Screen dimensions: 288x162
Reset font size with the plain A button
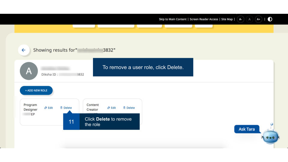point(249,19)
